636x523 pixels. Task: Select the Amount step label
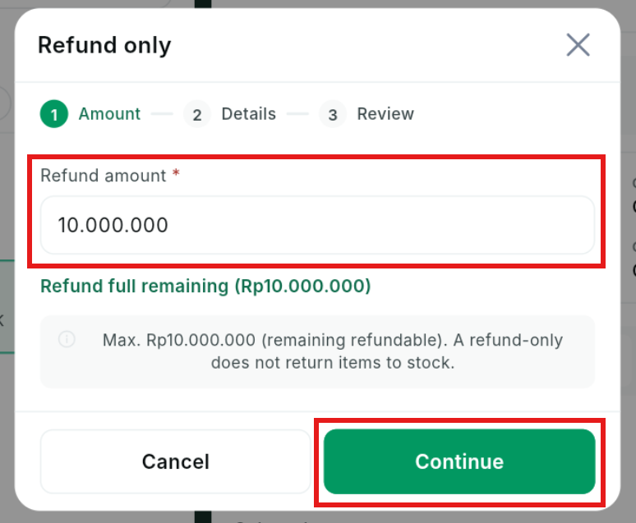(x=109, y=114)
